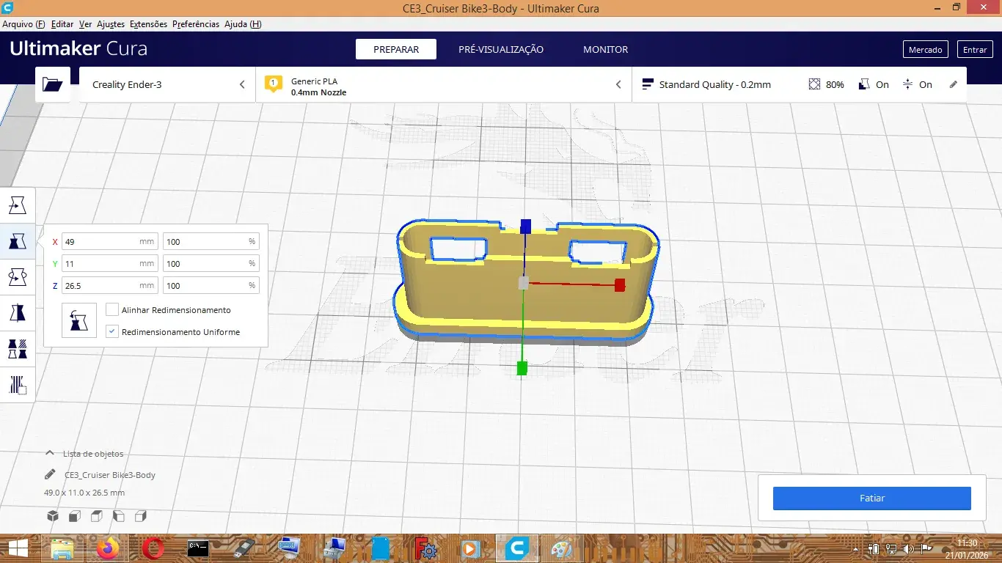Select the Mirror tool in left toolbar
Viewport: 1002px width, 563px height.
(x=18, y=312)
